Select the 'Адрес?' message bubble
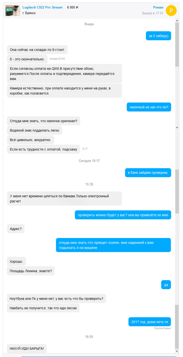The image size is (183, 357). point(16,229)
